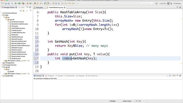Open HashTableArray.java in the explorer tree
The height and width of the screenshot is (103, 183).
pos(18,28)
